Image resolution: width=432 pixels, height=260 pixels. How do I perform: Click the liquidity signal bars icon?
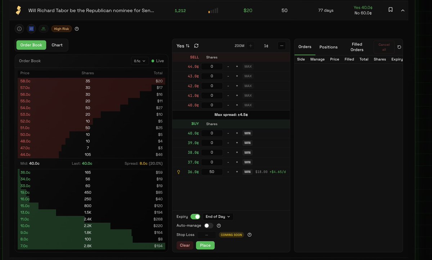point(213,11)
